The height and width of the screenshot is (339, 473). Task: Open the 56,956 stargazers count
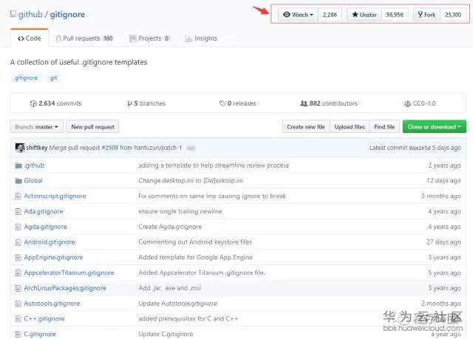coord(395,15)
